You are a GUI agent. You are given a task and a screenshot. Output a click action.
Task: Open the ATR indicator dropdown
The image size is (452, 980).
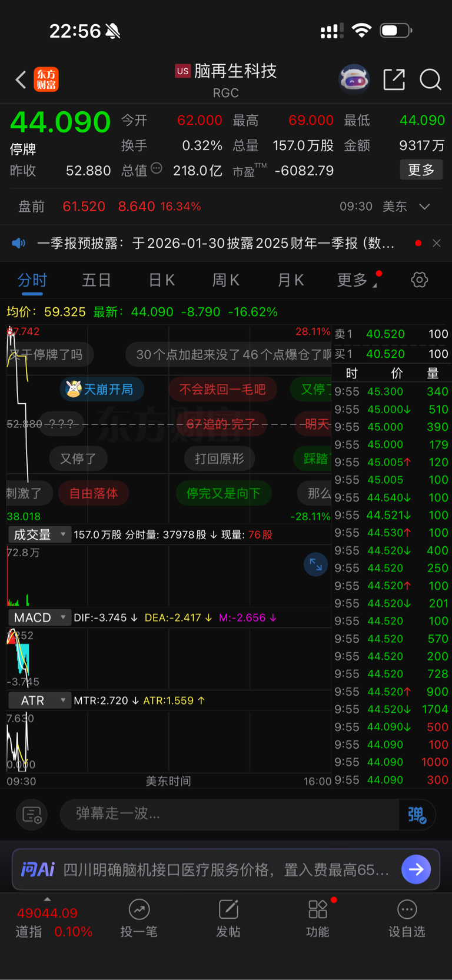[x=39, y=700]
